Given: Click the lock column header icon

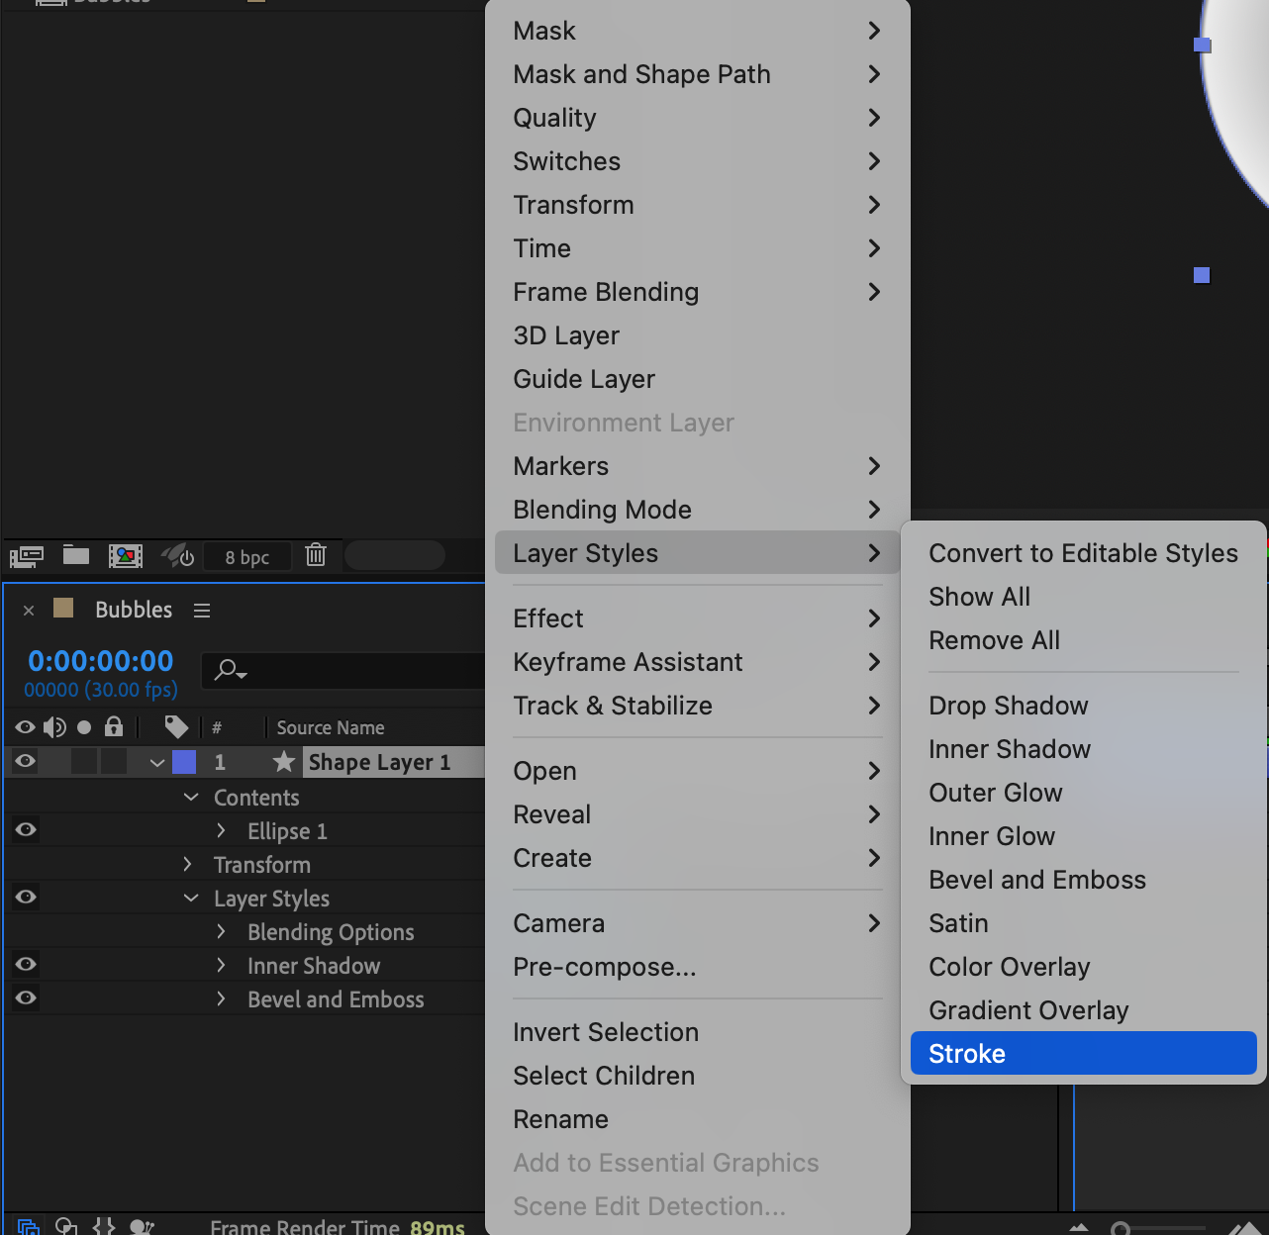Looking at the screenshot, I should pyautogui.click(x=114, y=727).
